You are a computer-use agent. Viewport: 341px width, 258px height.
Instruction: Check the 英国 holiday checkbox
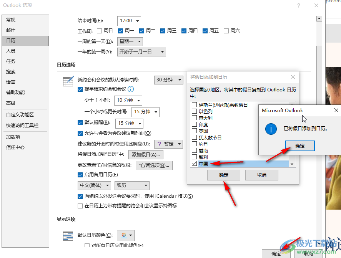click(x=194, y=131)
